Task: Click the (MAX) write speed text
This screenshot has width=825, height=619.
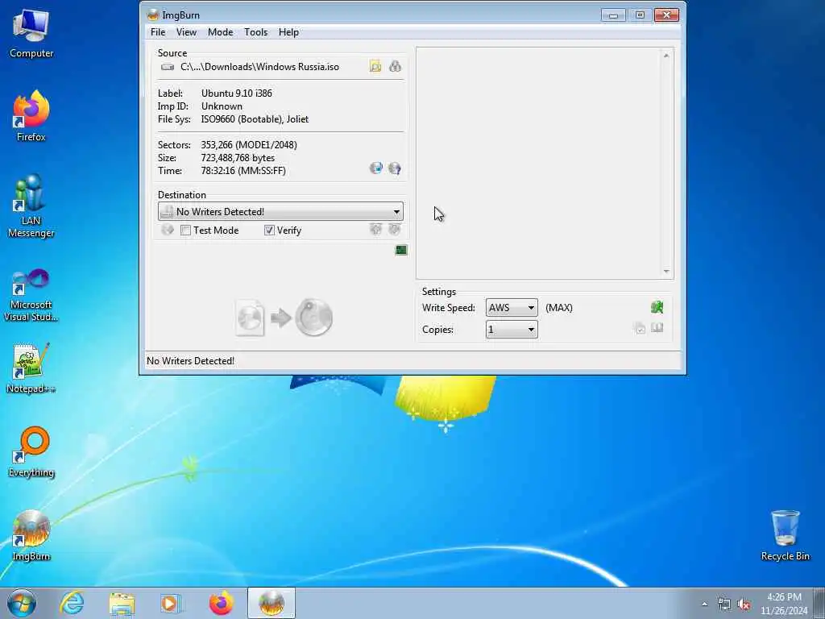Action: 559,307
